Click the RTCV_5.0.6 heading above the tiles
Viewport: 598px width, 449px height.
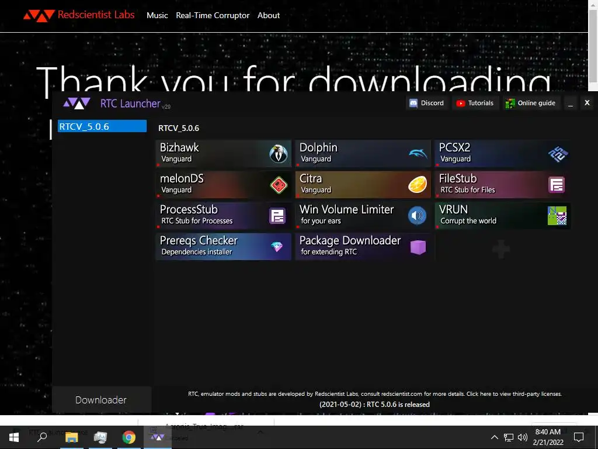(x=179, y=128)
